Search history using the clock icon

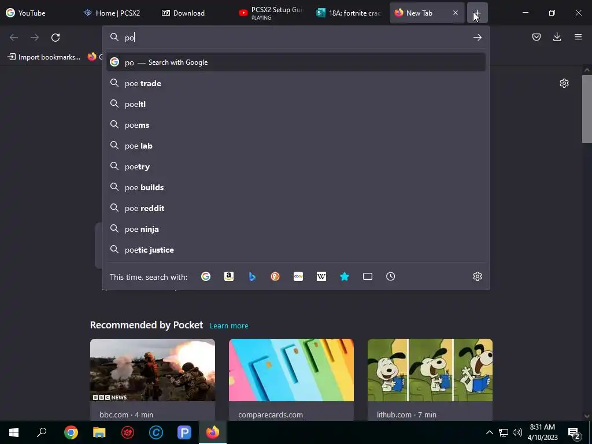[x=390, y=276]
